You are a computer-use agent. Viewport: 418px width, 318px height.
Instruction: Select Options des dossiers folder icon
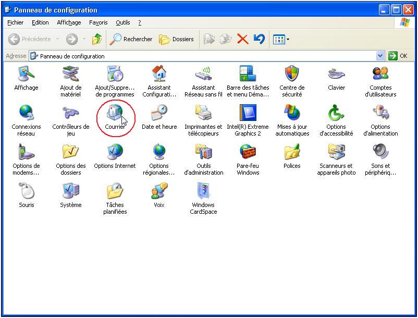point(71,151)
